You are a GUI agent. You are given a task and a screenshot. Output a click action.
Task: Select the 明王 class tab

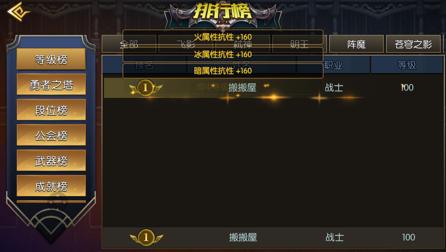point(300,44)
